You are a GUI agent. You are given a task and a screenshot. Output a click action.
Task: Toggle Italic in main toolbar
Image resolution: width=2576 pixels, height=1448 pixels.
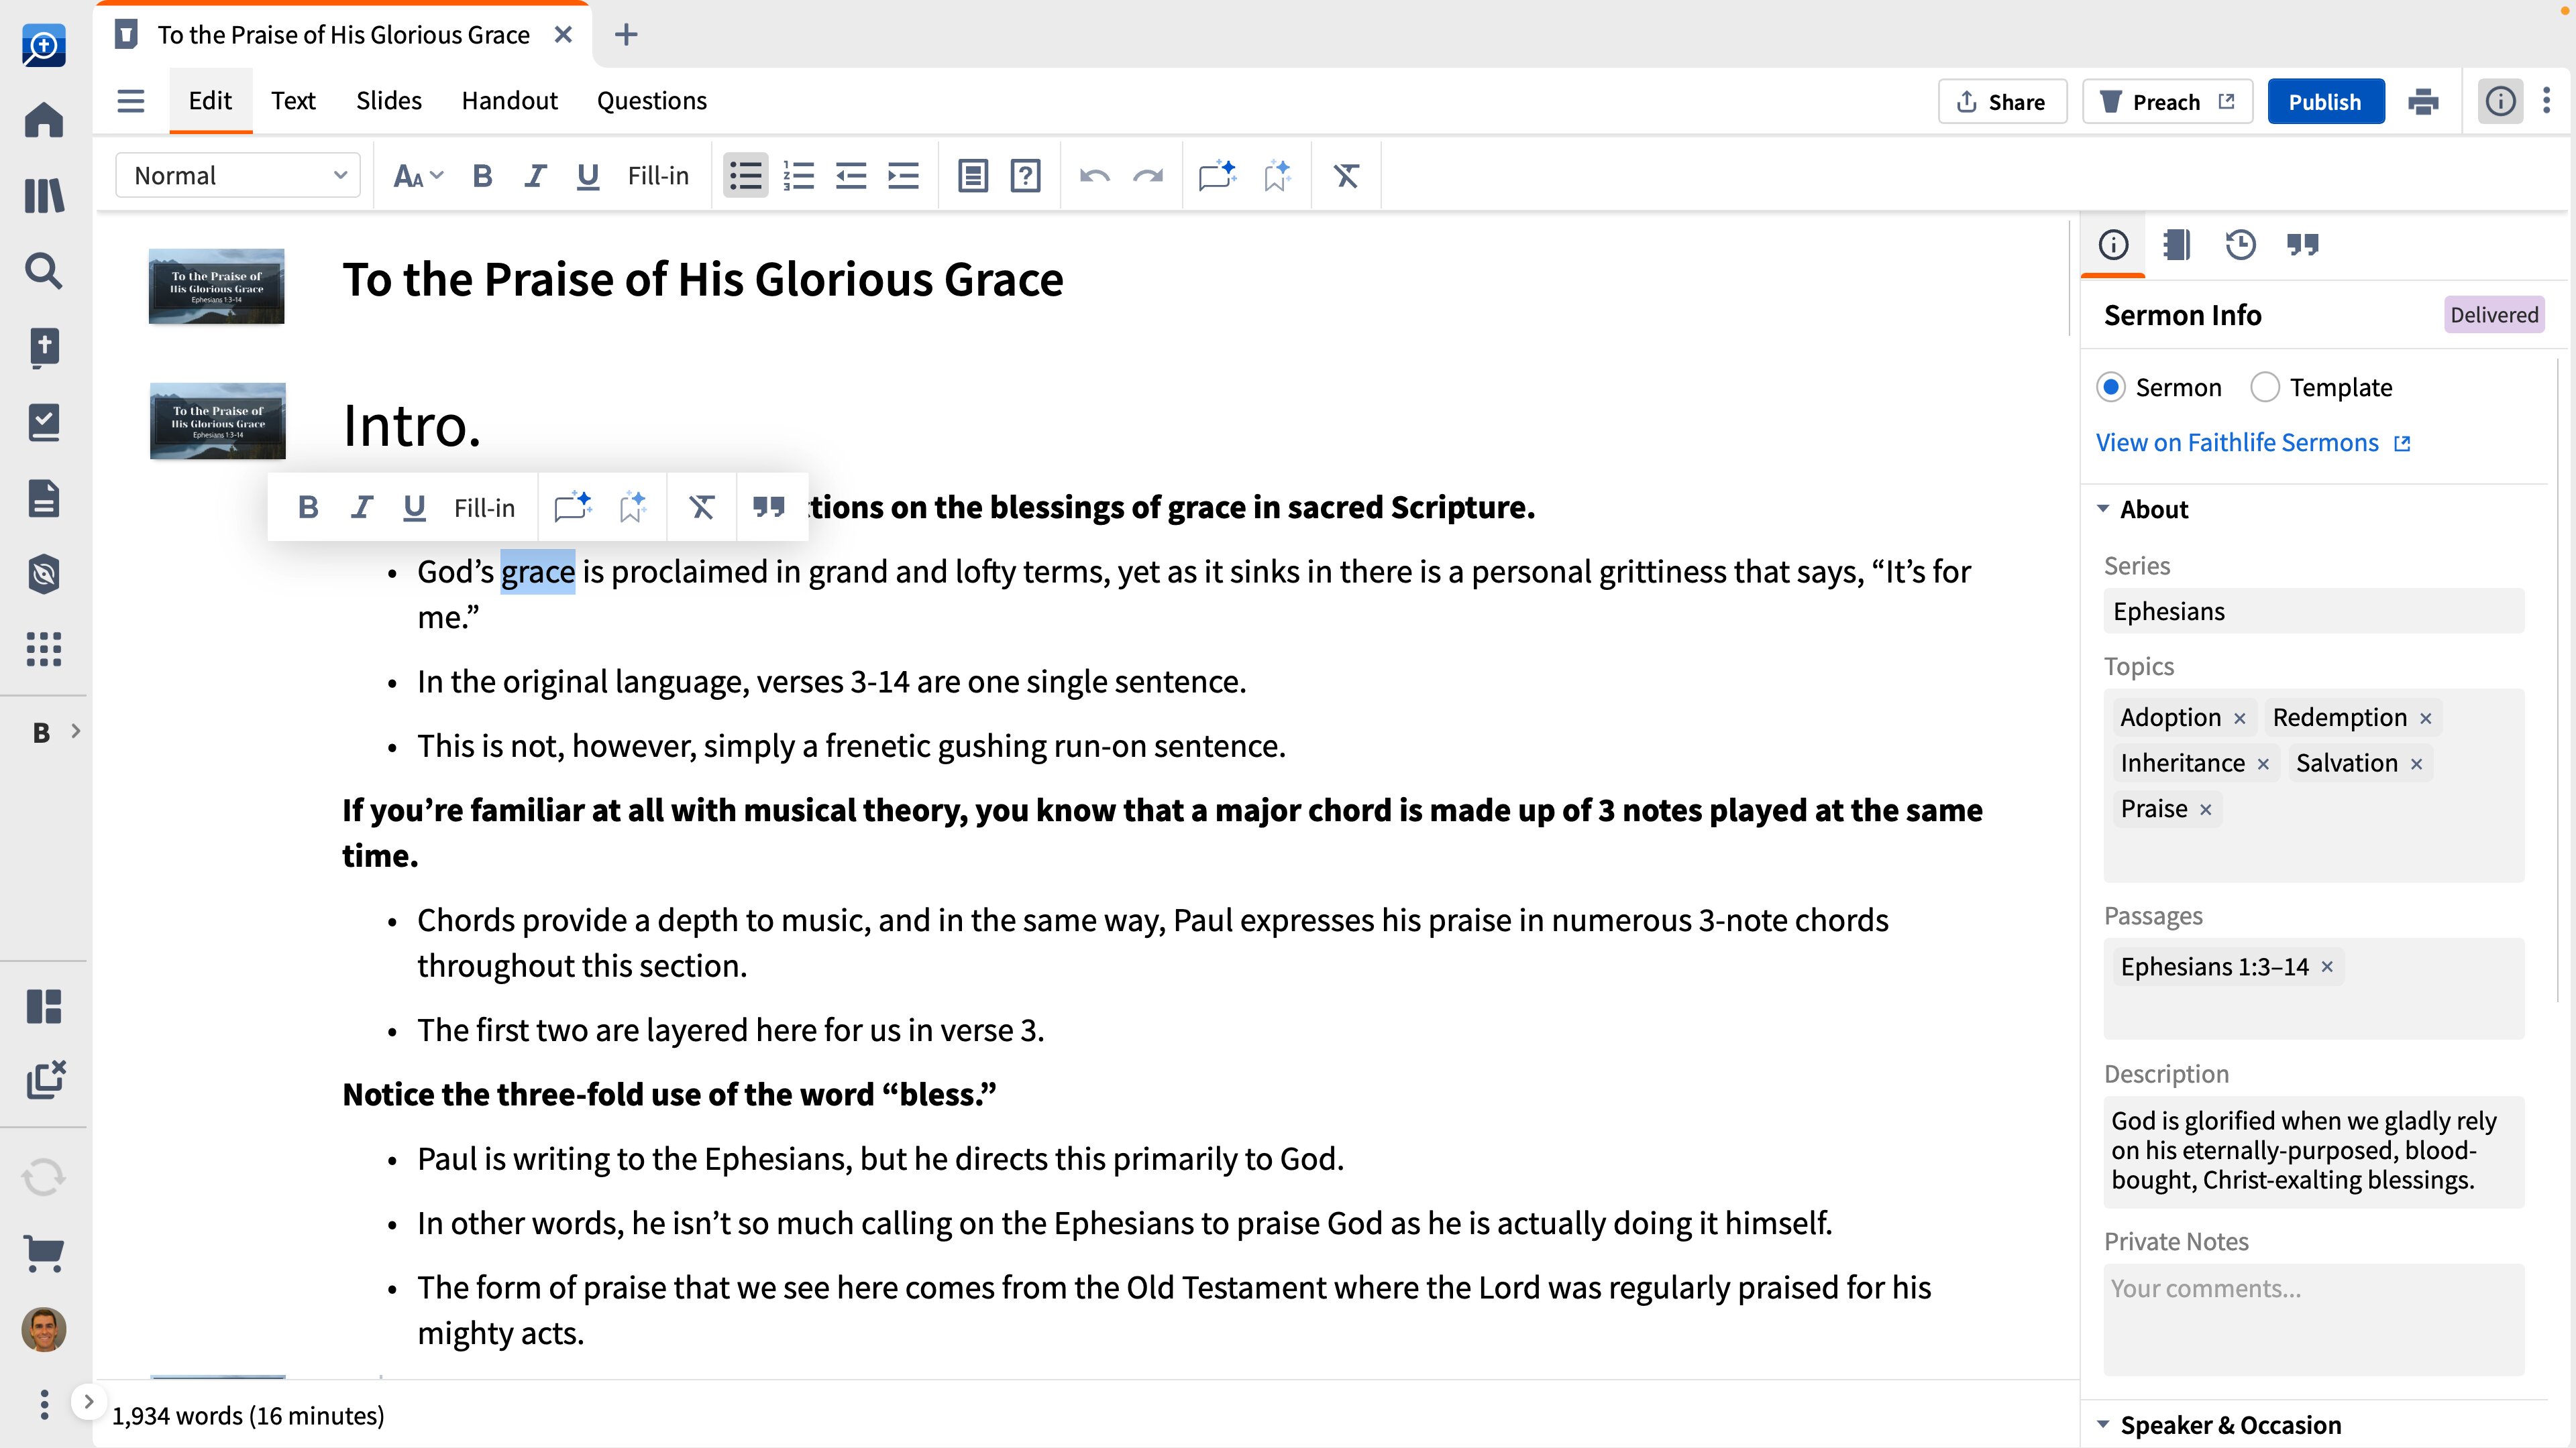(535, 176)
